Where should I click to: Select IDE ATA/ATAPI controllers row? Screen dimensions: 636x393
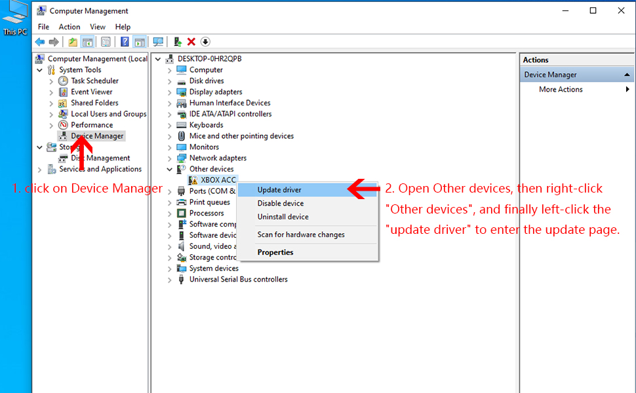(230, 114)
